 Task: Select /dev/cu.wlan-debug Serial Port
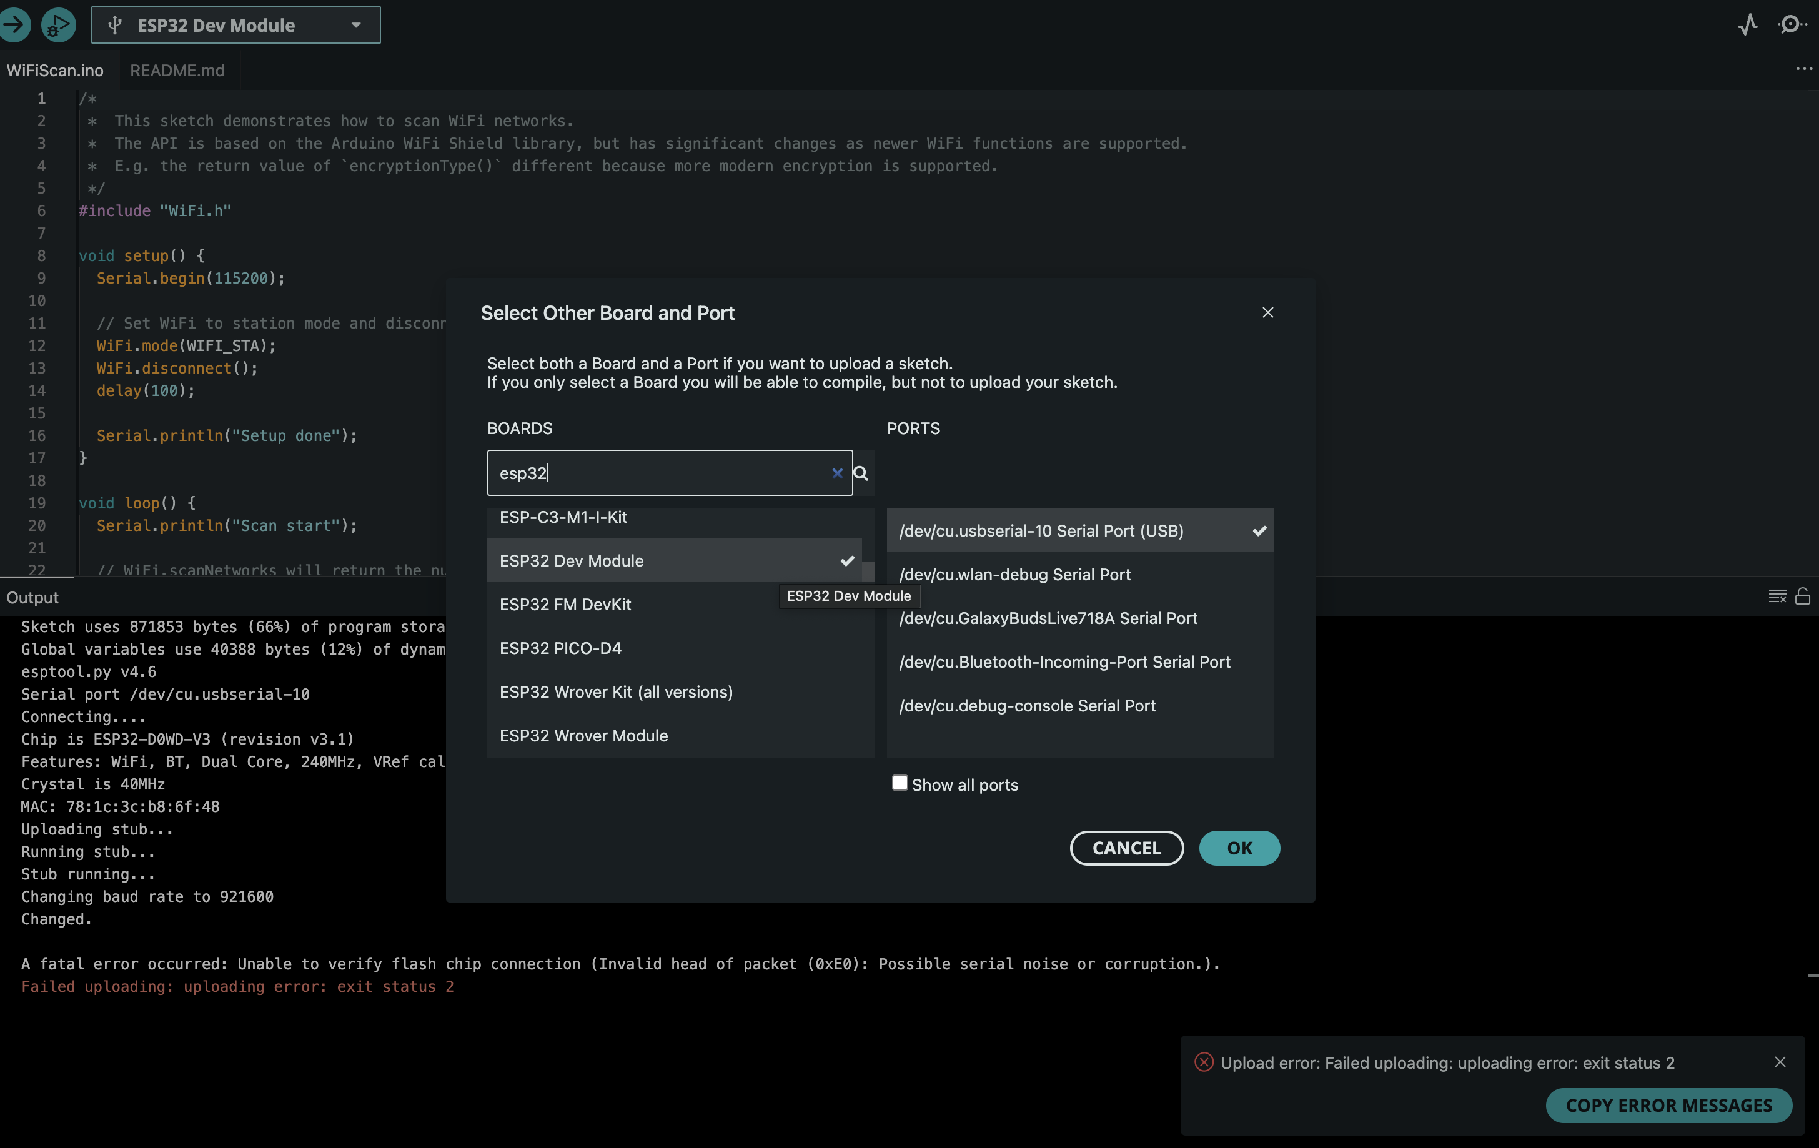point(1080,574)
